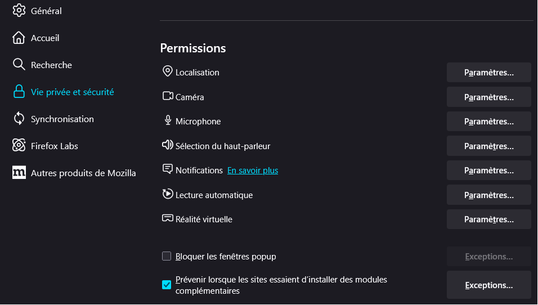Open Synchronisation via its arrows icon

point(19,119)
